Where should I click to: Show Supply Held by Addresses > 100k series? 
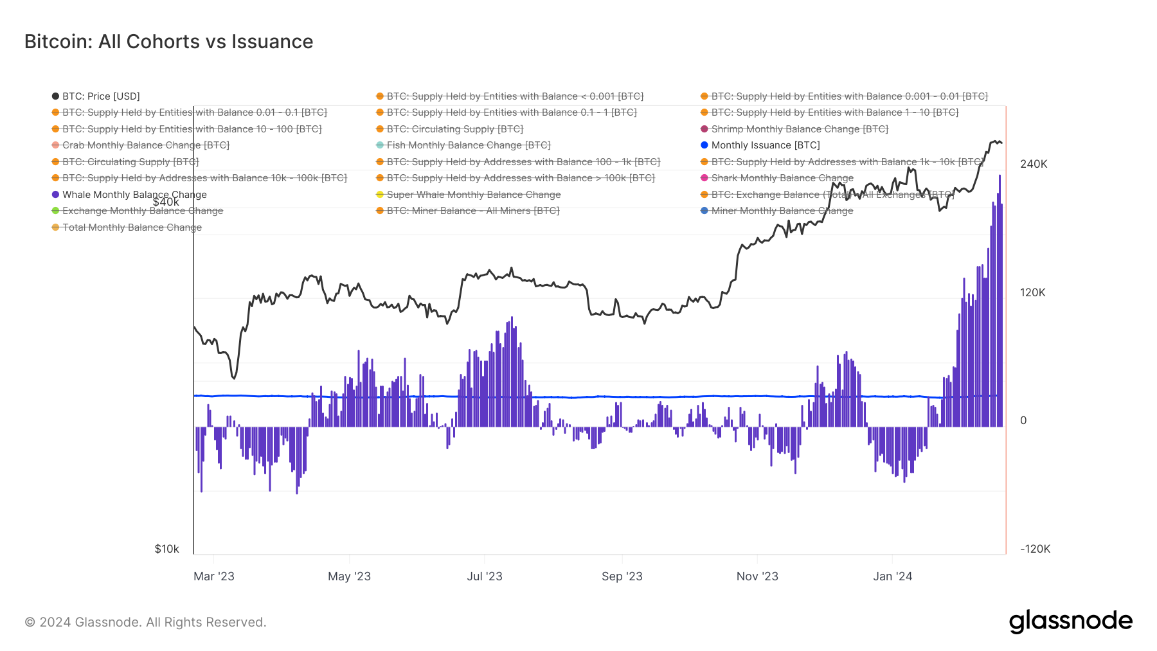(x=520, y=178)
